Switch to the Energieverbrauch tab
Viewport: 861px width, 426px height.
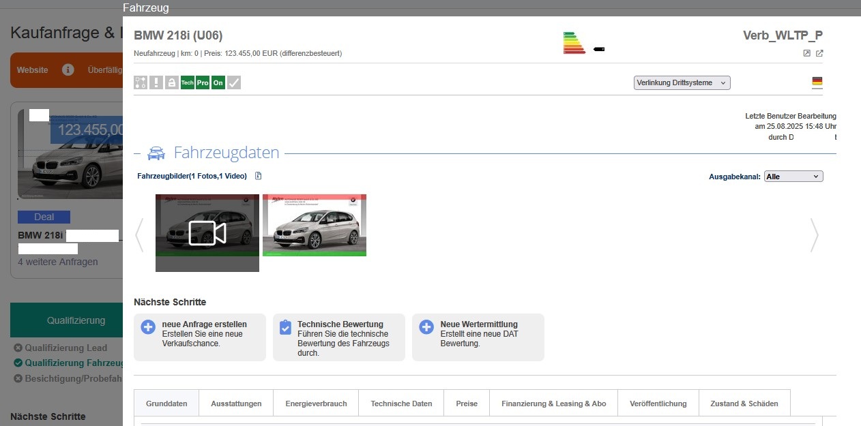[x=316, y=404]
